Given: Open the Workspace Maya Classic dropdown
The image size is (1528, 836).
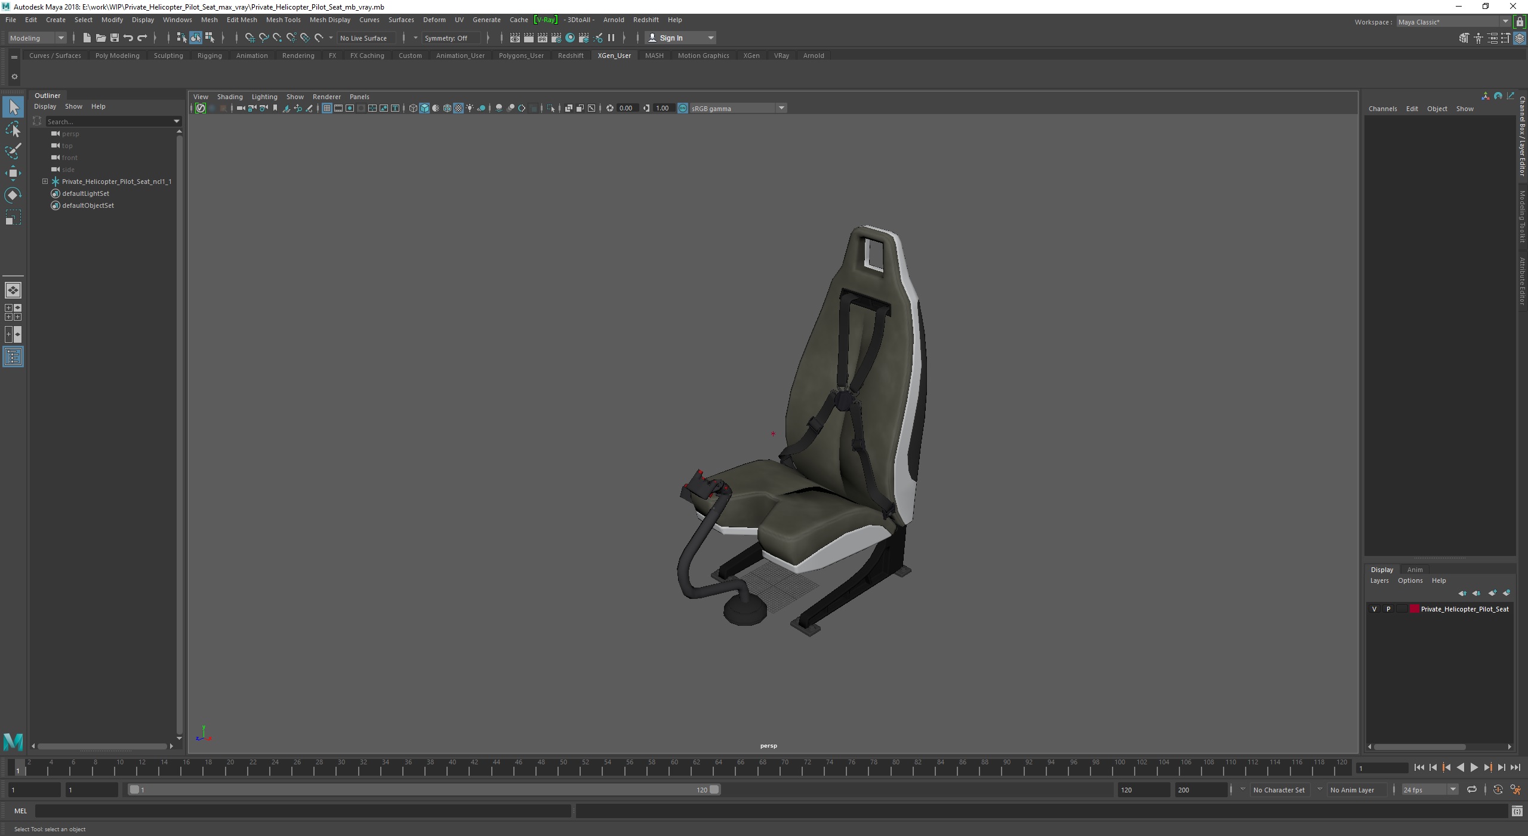Looking at the screenshot, I should coord(1452,22).
